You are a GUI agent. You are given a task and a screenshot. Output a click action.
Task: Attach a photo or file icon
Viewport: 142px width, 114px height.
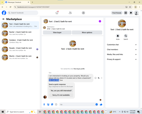[48, 105]
